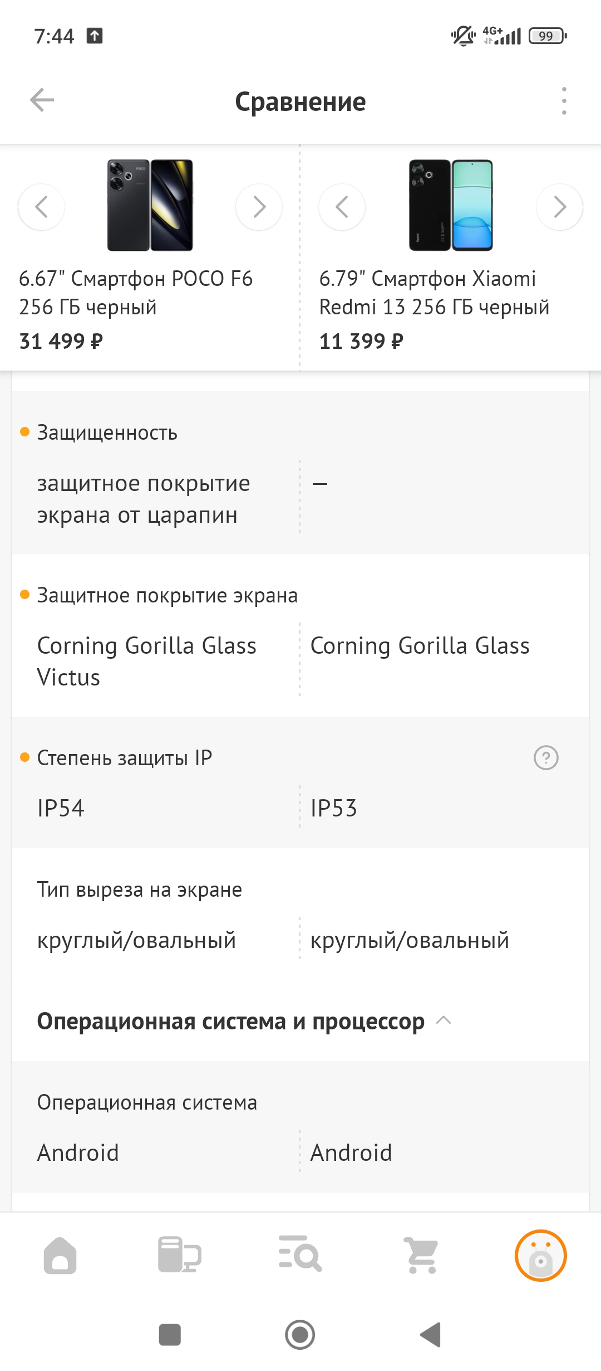This screenshot has width=601, height=1371.
Task: Open the shopping cart
Action: [x=421, y=1255]
